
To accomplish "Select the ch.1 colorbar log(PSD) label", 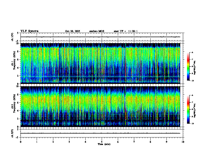I will [x=195, y=68].
